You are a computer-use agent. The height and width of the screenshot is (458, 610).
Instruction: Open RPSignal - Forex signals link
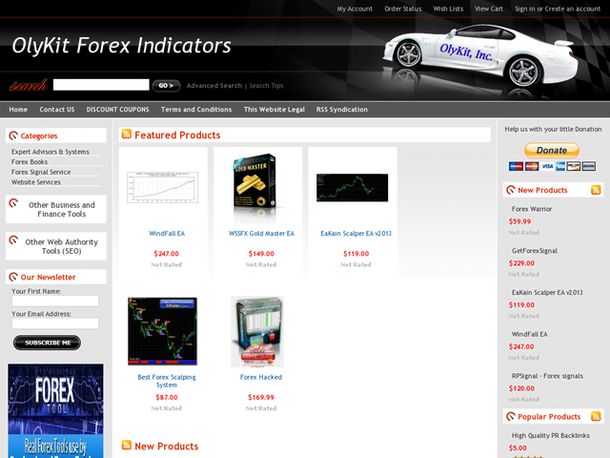[547, 376]
